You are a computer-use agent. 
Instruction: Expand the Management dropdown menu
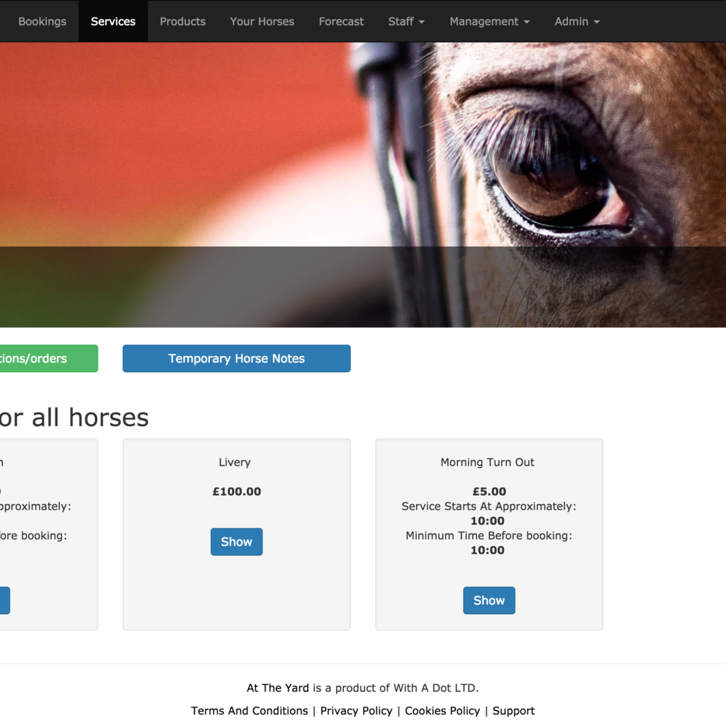click(x=489, y=21)
